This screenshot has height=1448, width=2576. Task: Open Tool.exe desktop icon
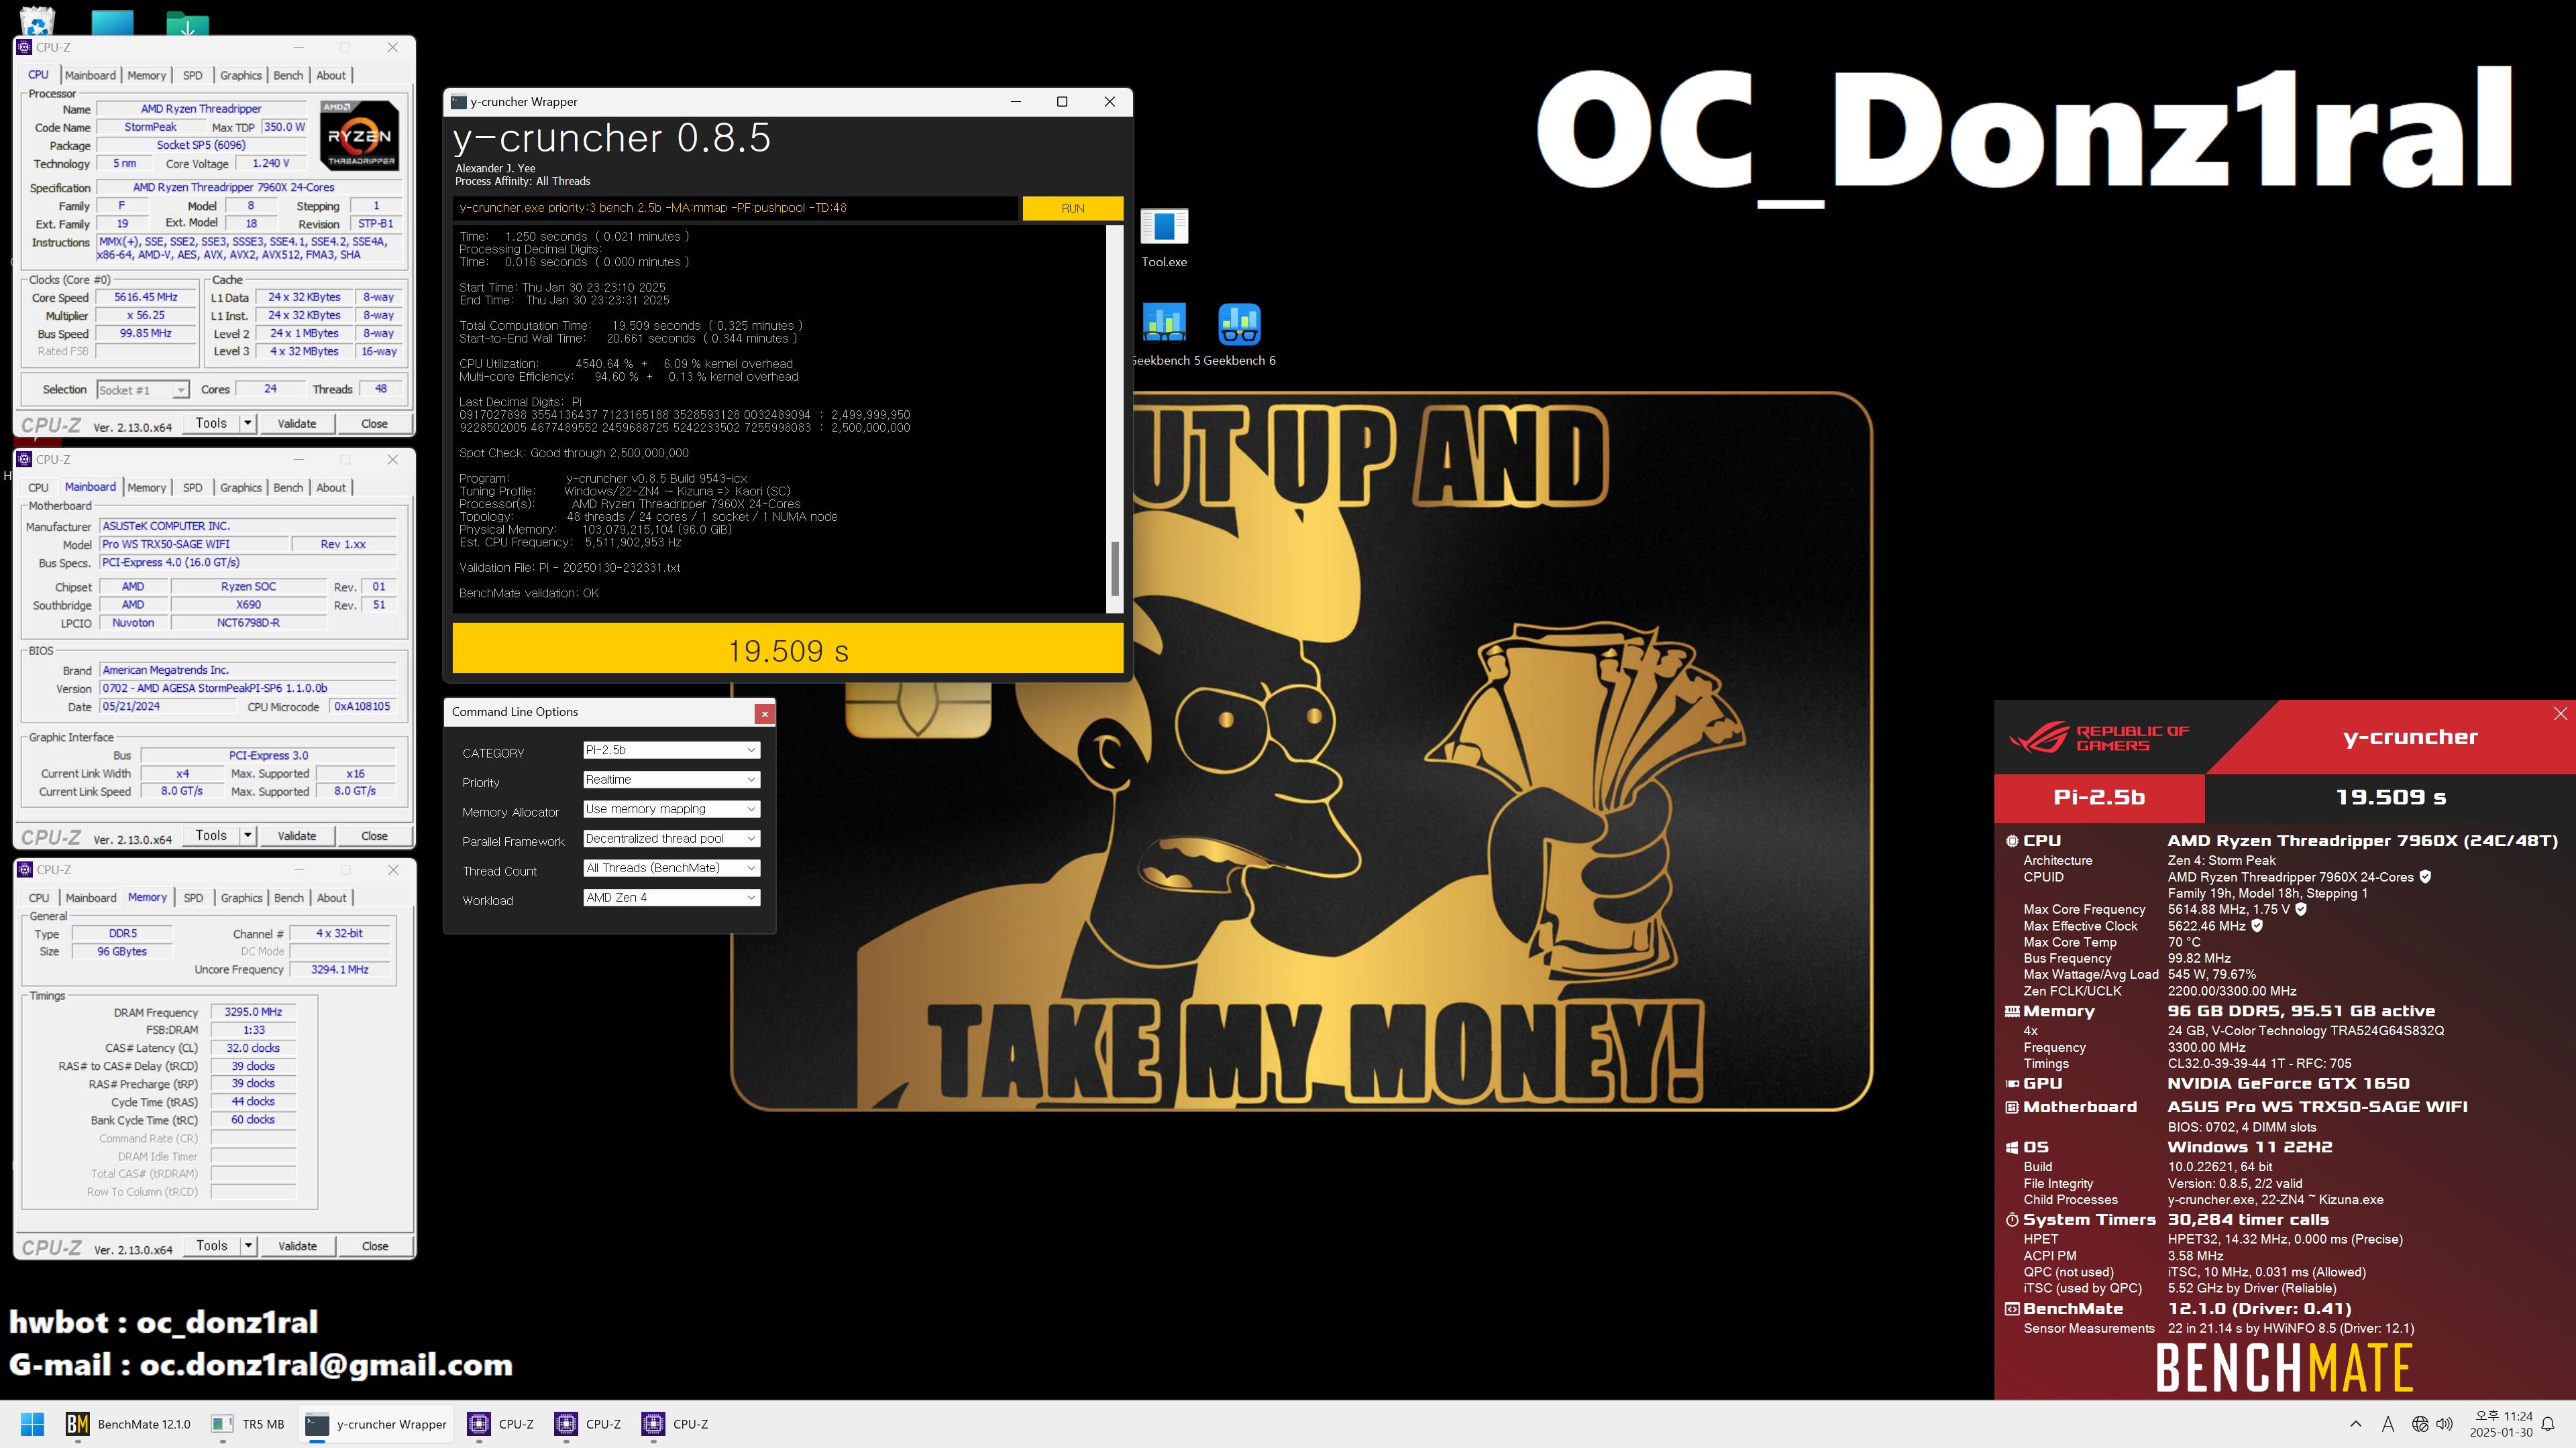click(1164, 237)
